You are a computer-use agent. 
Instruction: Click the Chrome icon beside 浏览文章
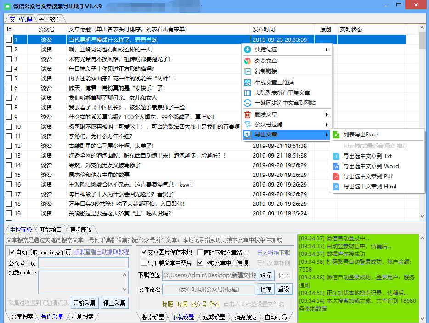tap(247, 61)
